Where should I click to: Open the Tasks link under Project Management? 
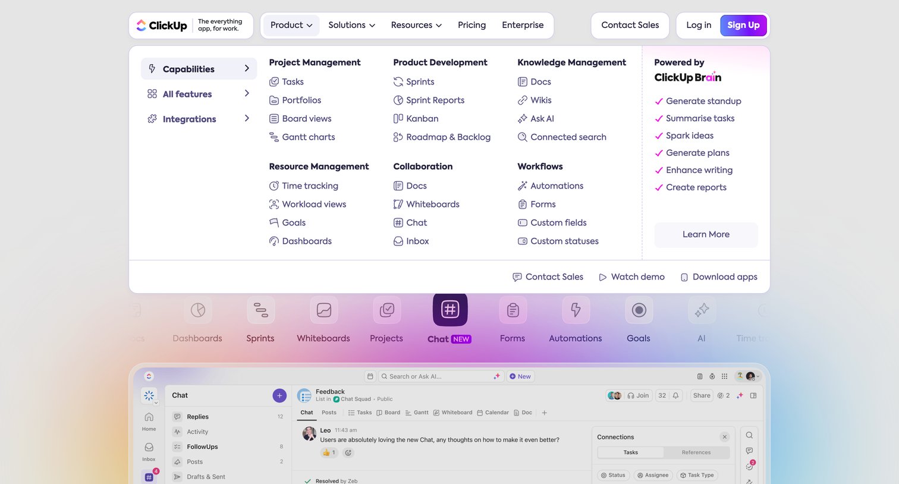[x=287, y=82]
